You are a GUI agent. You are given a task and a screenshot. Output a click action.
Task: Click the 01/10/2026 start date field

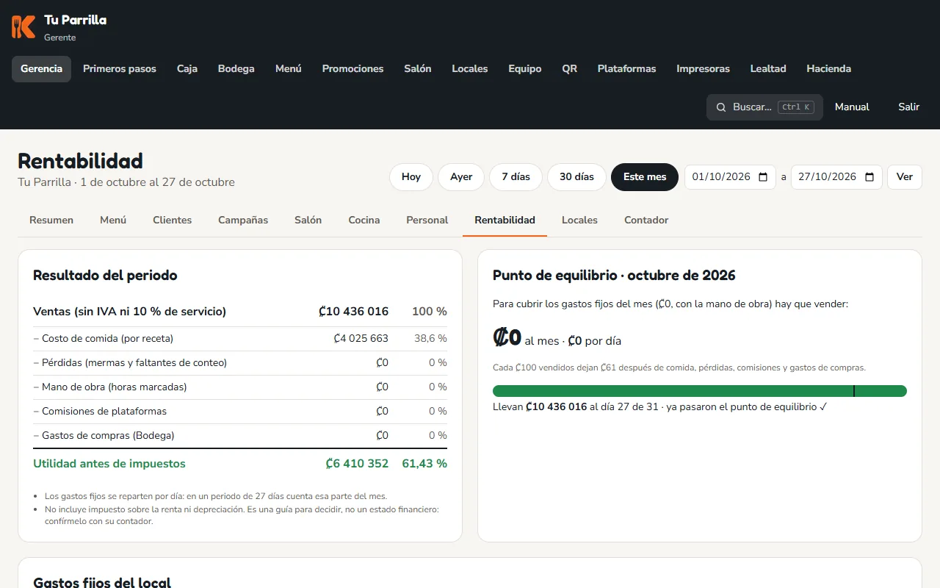730,177
